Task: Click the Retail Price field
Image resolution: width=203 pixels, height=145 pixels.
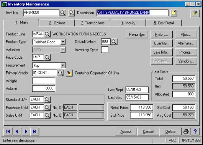Action: point(141,108)
